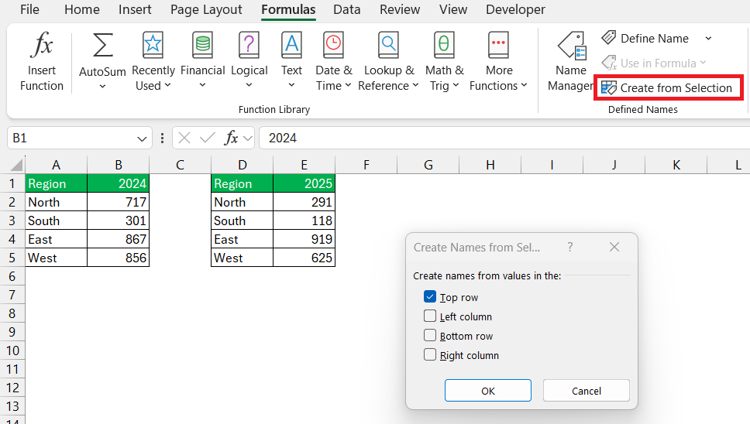Expand the Logical dropdown chevron

pos(249,85)
